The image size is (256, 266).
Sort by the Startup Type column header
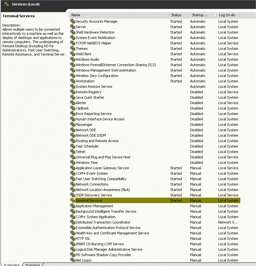click(x=202, y=15)
